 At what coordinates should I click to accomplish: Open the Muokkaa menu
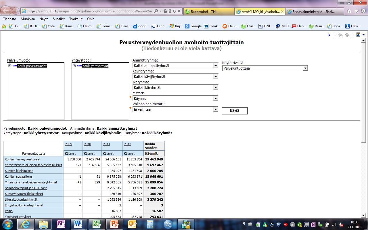click(x=28, y=19)
